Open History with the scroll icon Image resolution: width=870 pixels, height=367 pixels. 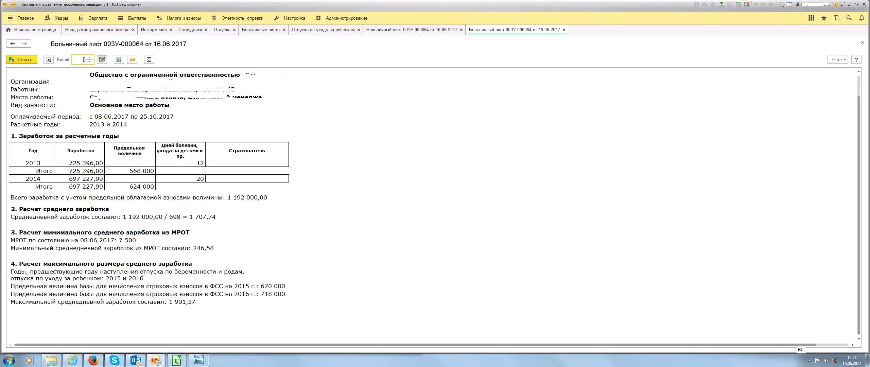[836, 18]
